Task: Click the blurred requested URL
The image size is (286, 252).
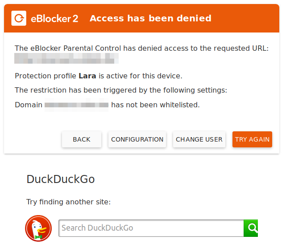Action: pyautogui.click(x=66, y=58)
